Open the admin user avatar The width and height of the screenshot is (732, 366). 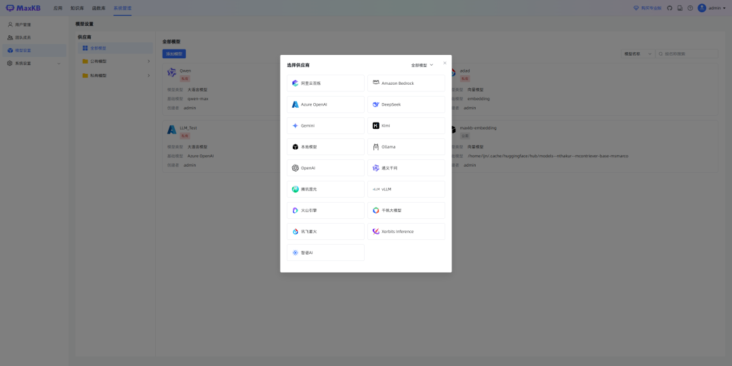pyautogui.click(x=701, y=8)
